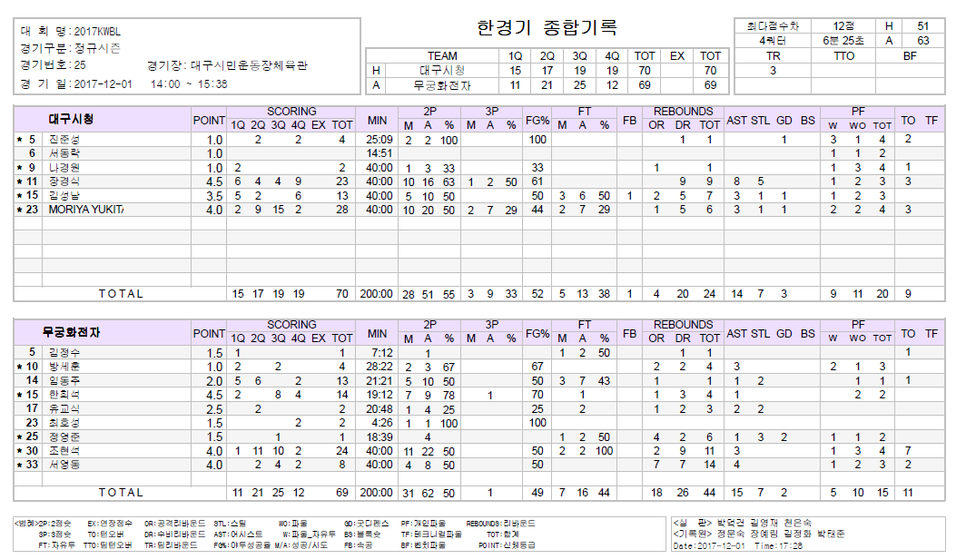This screenshot has width=966, height=559.
Task: Select the 6분 25초 time value
Action: point(843,41)
